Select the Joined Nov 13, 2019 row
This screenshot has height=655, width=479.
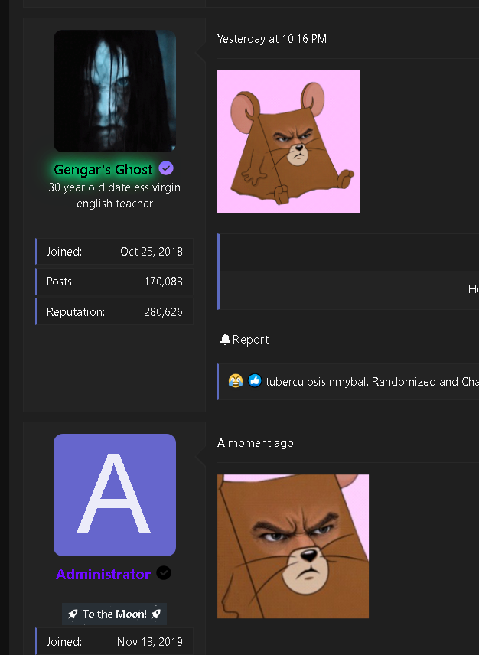(115, 641)
